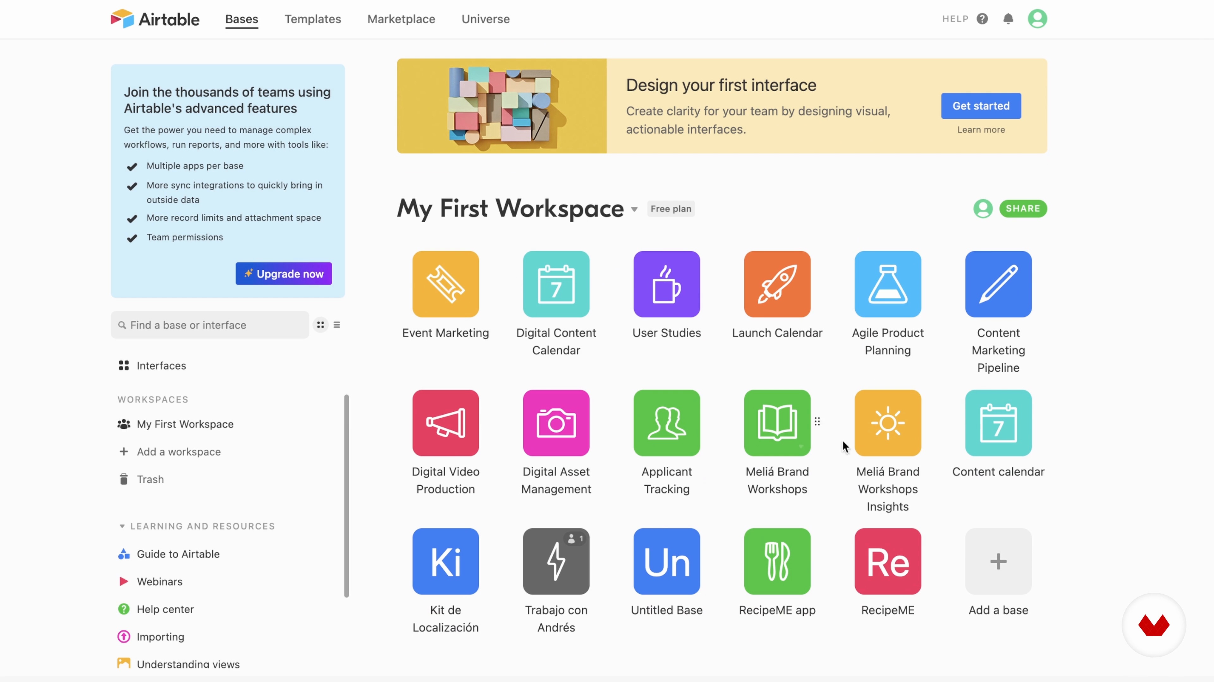This screenshot has height=682, width=1214.
Task: Open the Digital Content Calendar base
Action: coord(556,284)
